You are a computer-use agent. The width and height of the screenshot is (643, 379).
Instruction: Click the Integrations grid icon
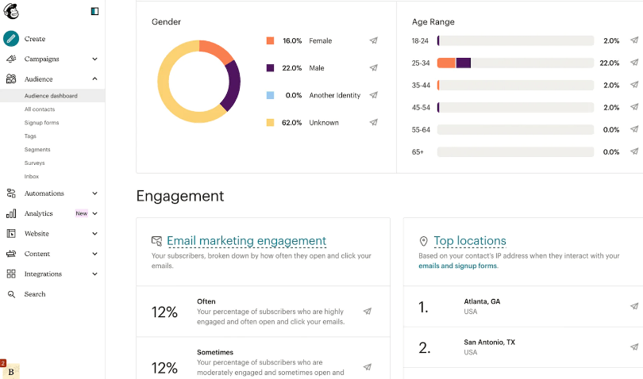(x=11, y=274)
